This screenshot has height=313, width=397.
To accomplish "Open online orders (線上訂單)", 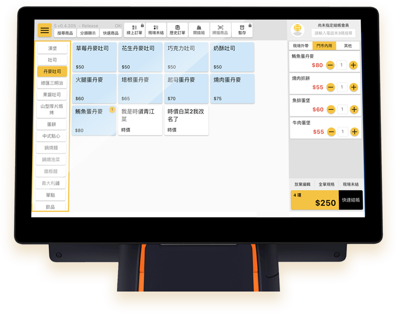I will [x=135, y=30].
